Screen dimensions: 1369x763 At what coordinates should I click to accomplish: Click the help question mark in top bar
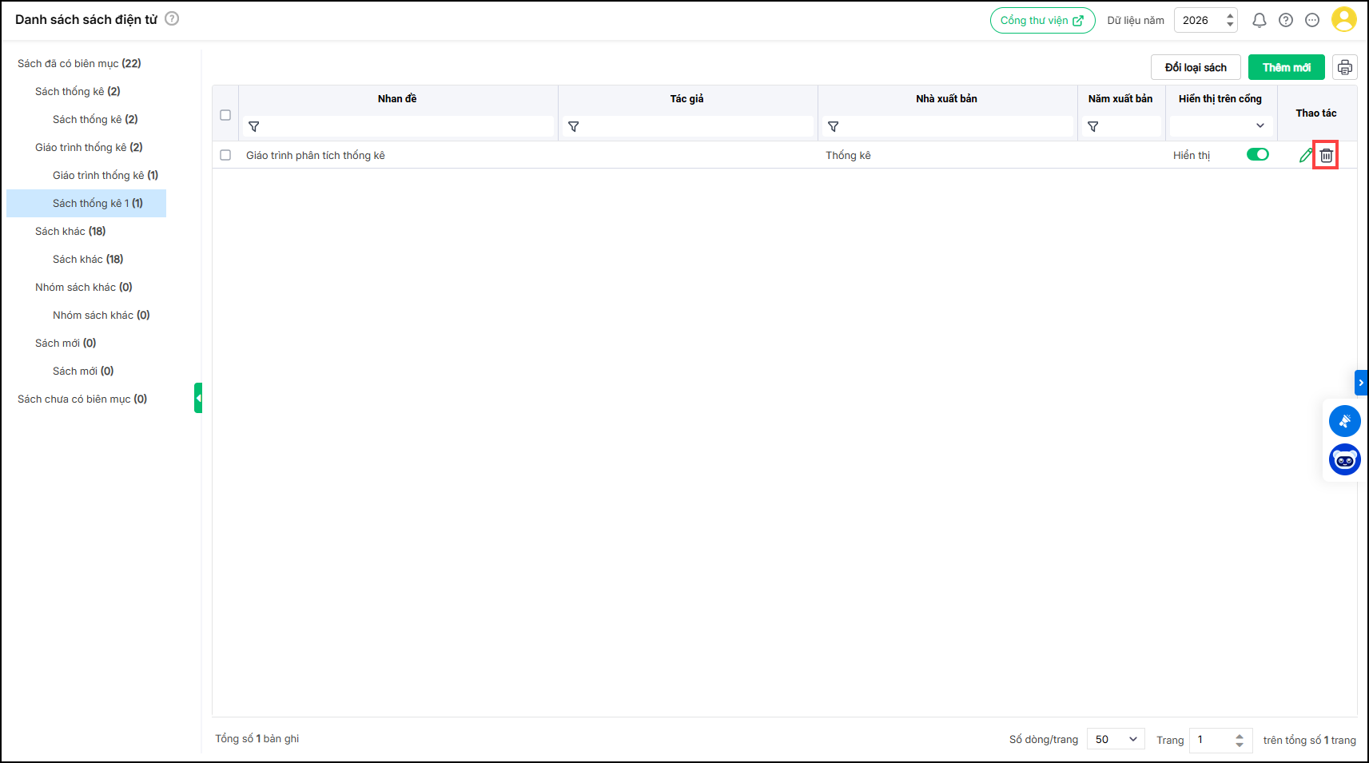click(1285, 21)
